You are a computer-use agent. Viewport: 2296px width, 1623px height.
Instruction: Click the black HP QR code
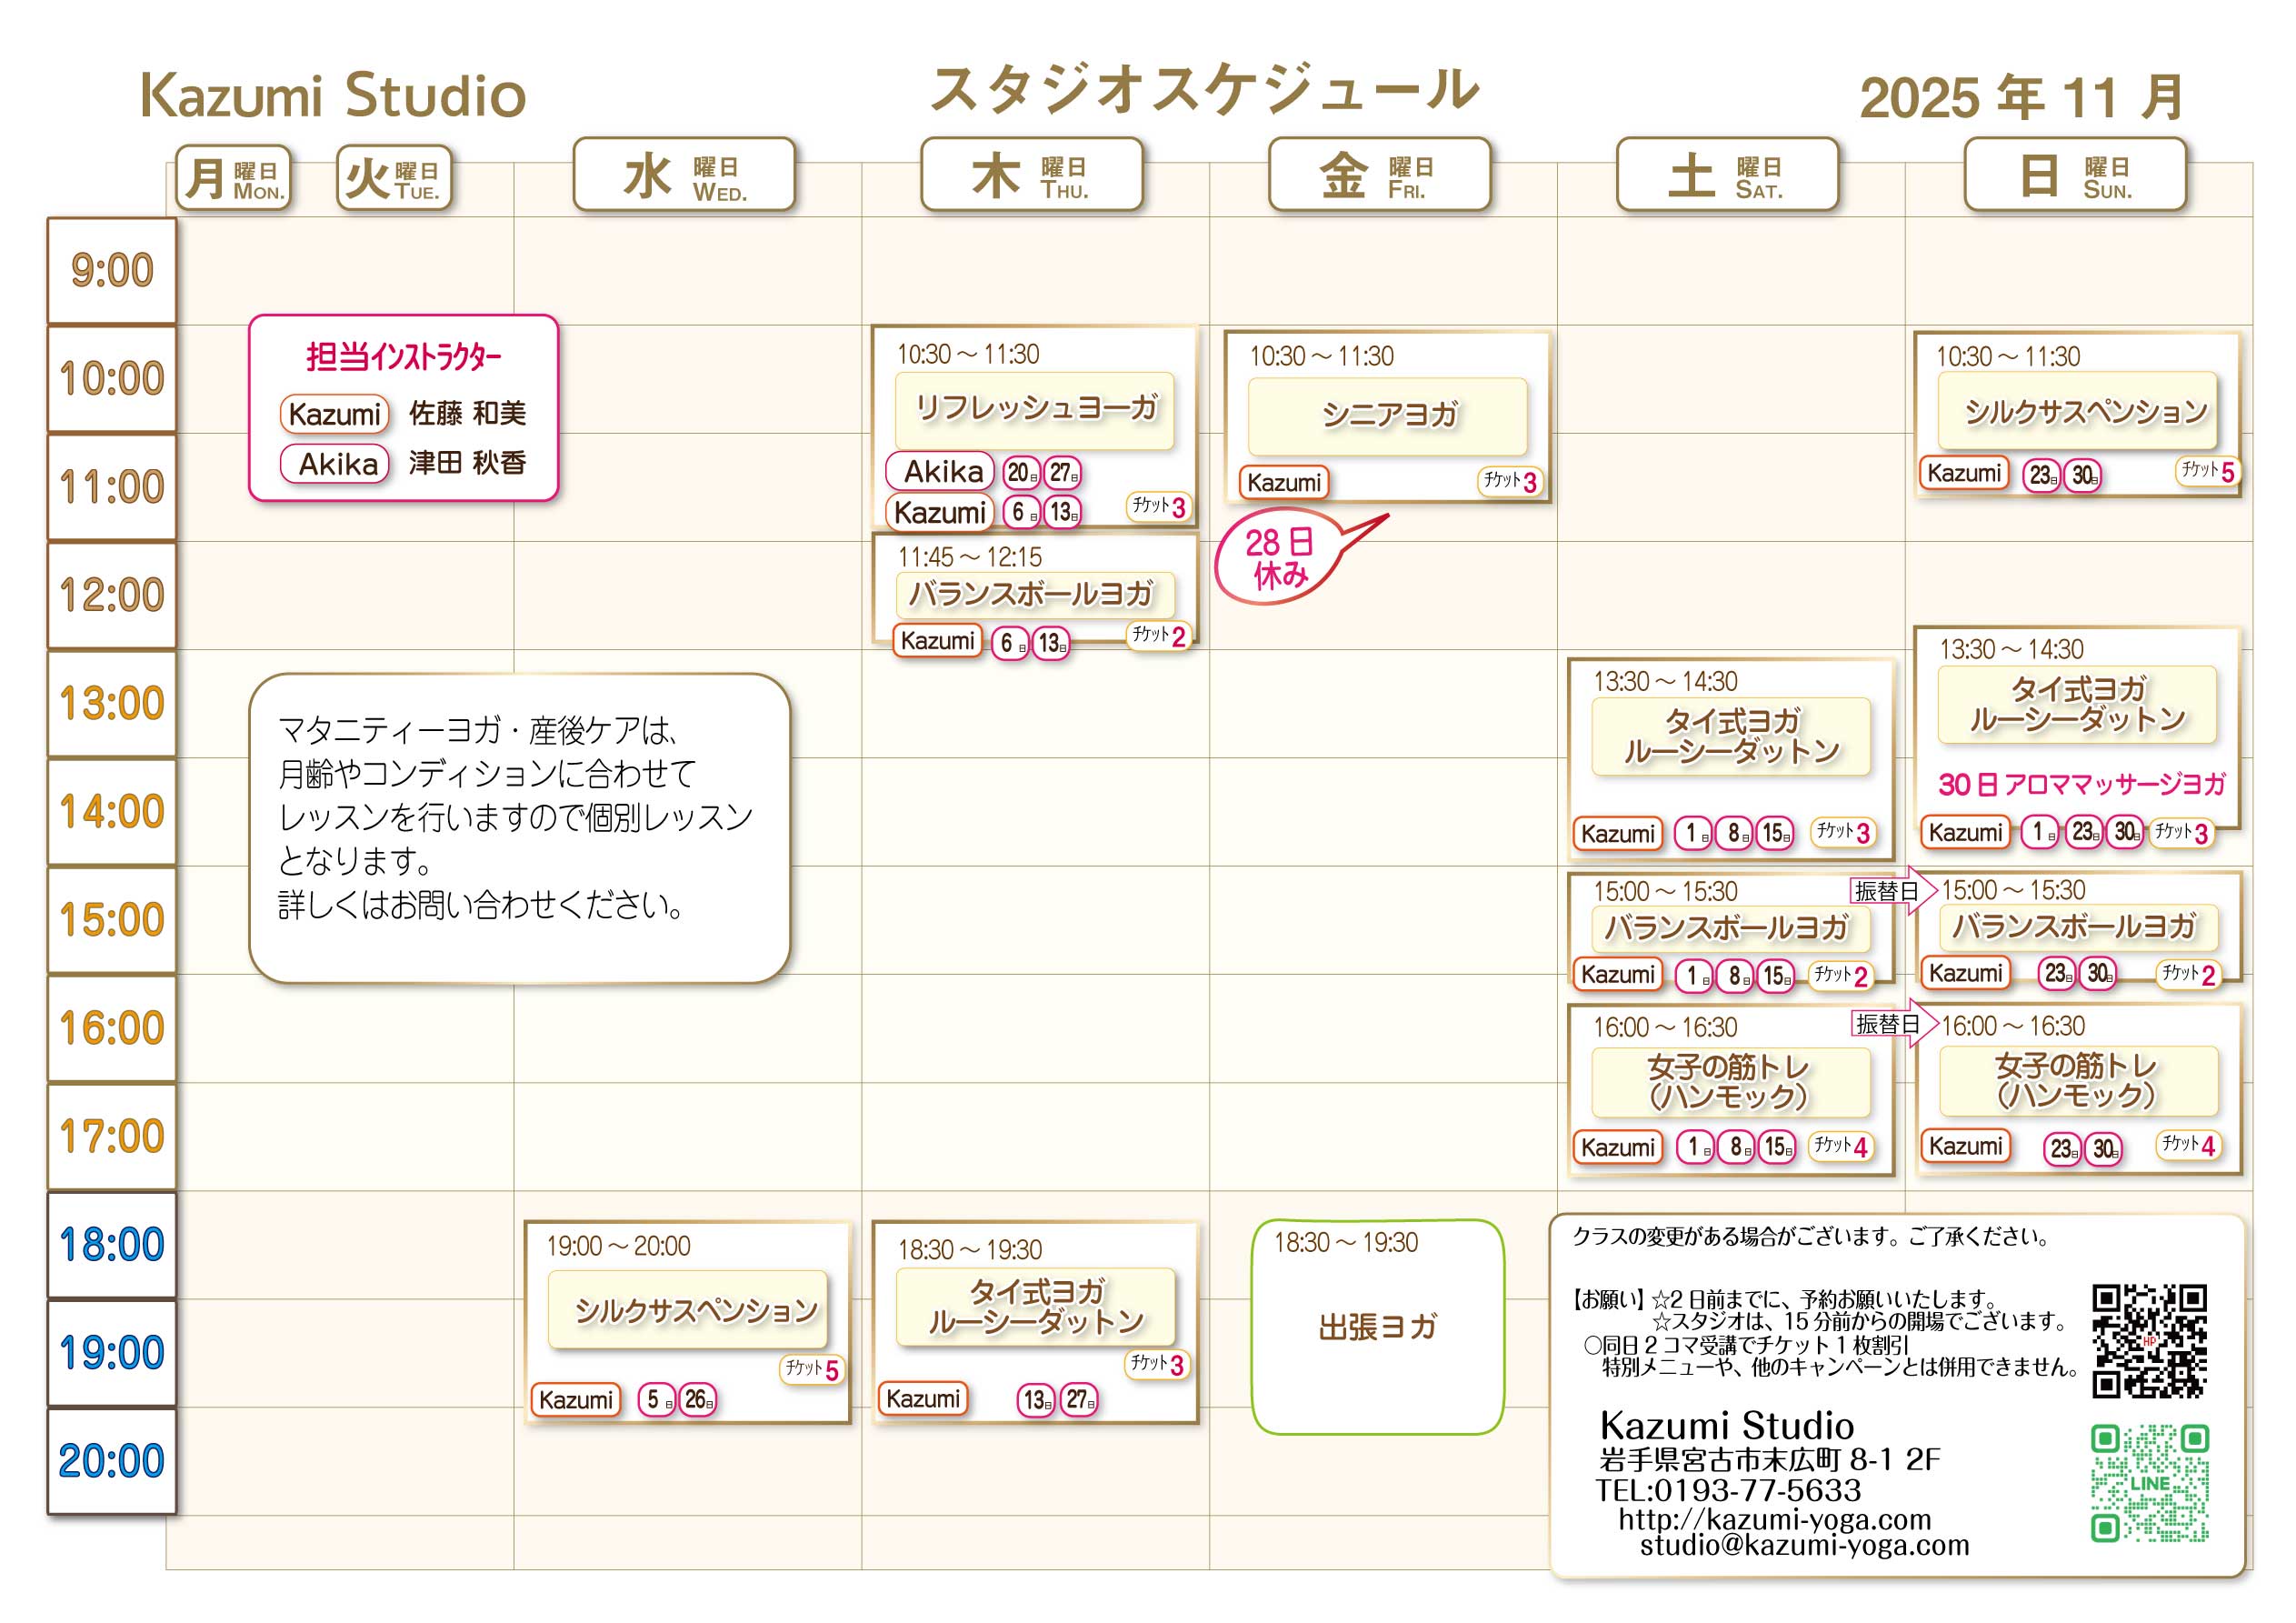click(x=2149, y=1340)
